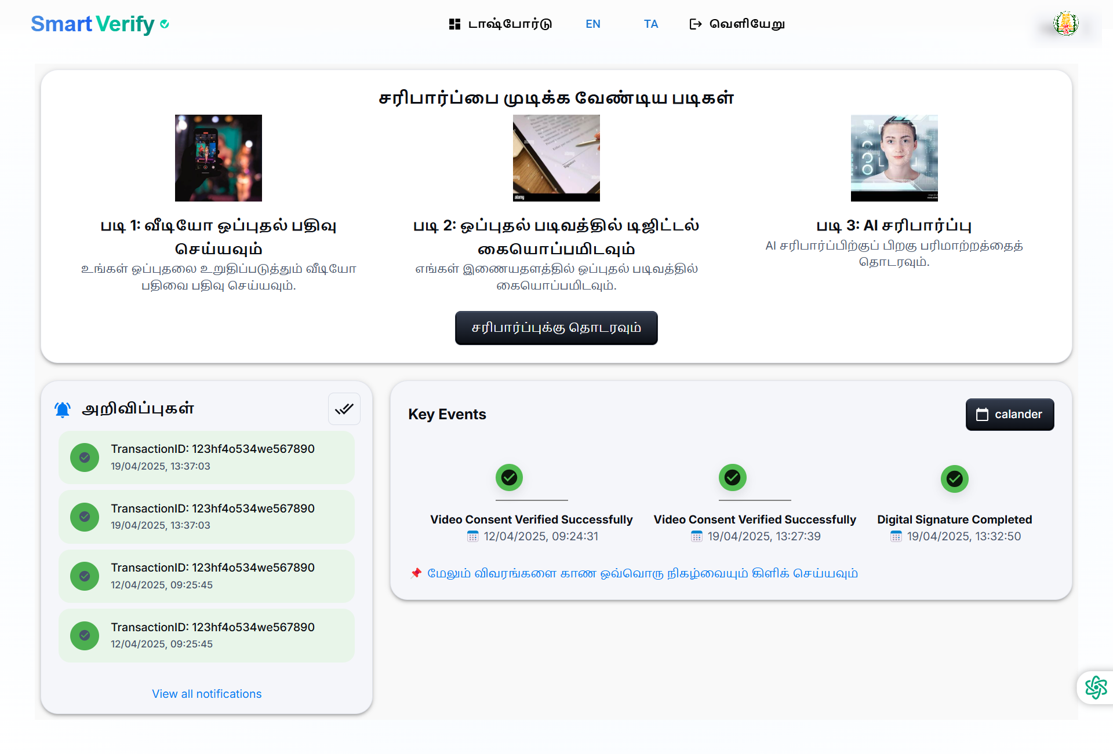Click the Smart Verify logo
The height and width of the screenshot is (754, 1113).
point(99,24)
